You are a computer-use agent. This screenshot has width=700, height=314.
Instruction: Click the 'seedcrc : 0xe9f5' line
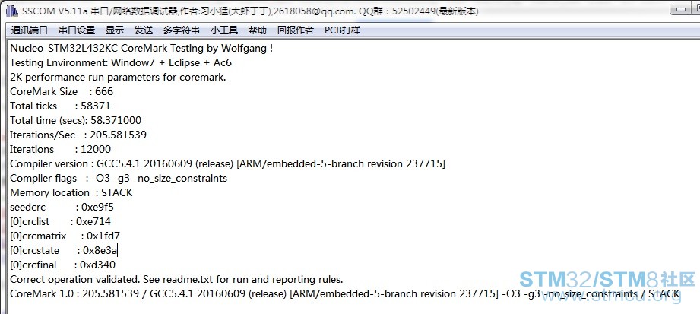(x=62, y=208)
